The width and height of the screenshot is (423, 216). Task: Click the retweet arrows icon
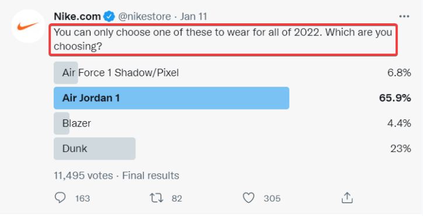click(156, 198)
